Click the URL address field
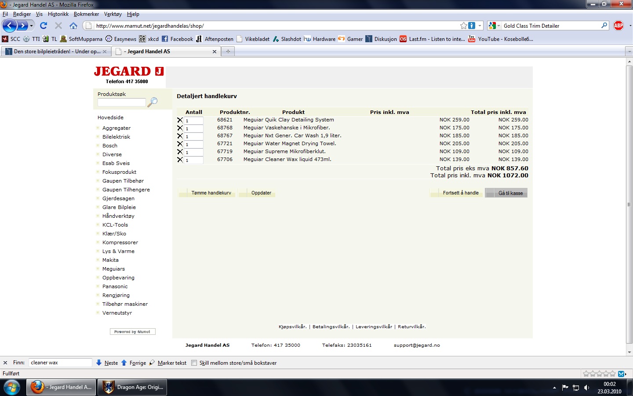Viewport: 633px width, 396px height. pos(277,26)
